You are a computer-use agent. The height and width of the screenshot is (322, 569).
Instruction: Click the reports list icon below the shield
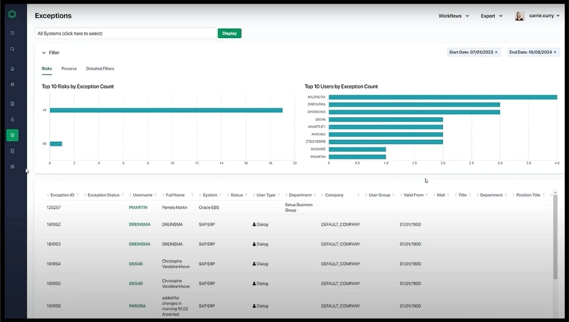click(12, 151)
